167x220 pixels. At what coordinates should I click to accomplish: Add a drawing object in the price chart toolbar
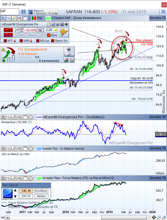point(14,18)
